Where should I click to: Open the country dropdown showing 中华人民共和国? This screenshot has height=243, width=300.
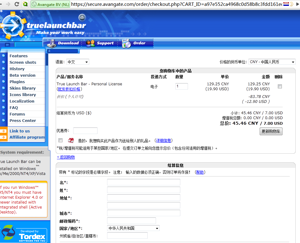133,228
